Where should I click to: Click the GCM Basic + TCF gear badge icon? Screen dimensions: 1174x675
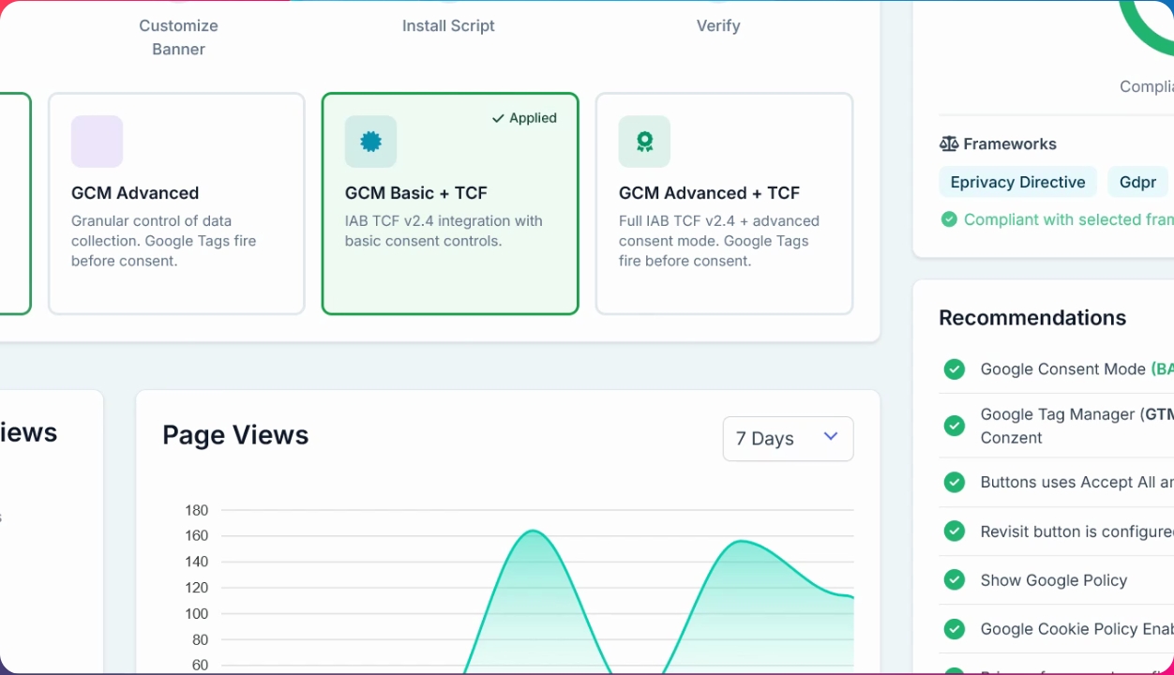coord(370,142)
